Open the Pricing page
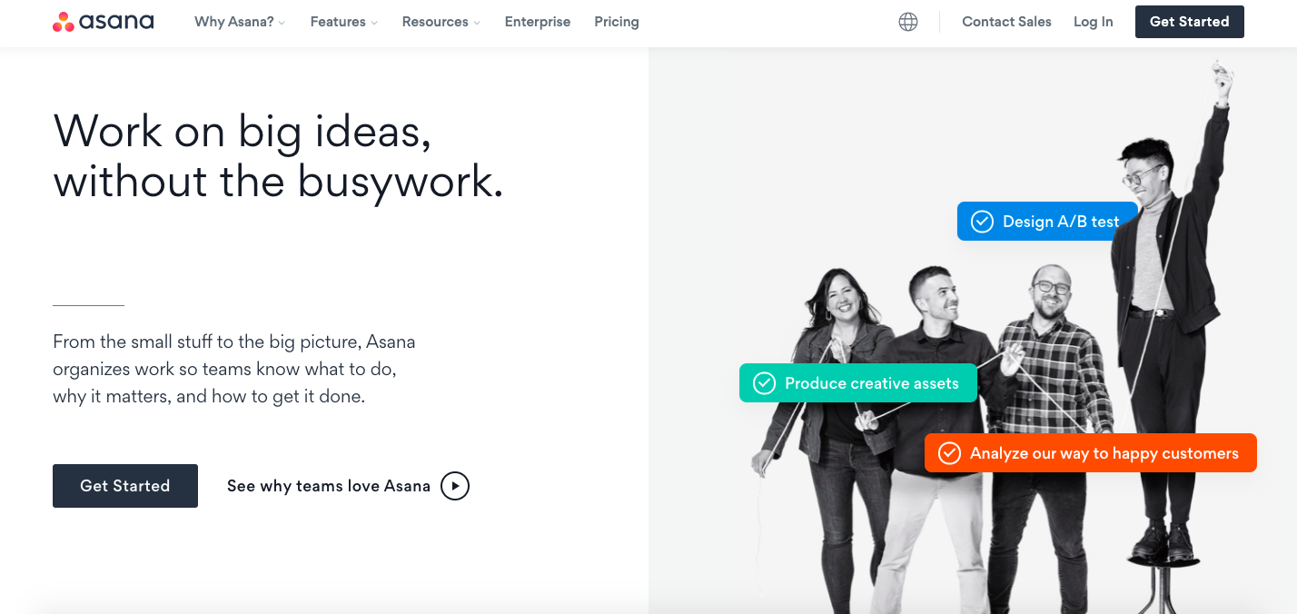 click(617, 22)
